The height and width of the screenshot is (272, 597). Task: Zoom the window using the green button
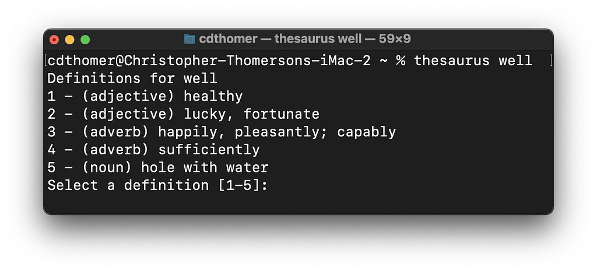pyautogui.click(x=85, y=40)
